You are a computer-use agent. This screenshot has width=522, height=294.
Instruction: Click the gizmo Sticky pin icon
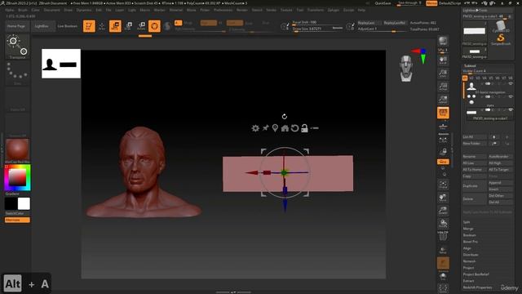point(265,128)
